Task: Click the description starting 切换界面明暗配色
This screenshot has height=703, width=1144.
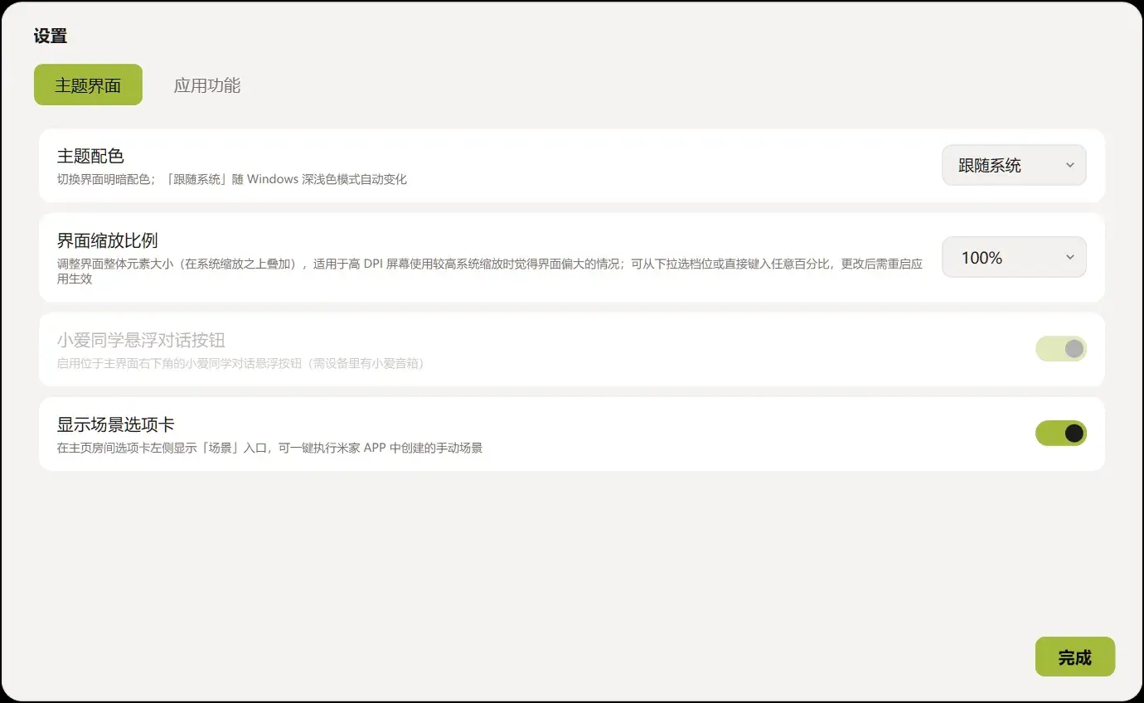Action: 232,179
